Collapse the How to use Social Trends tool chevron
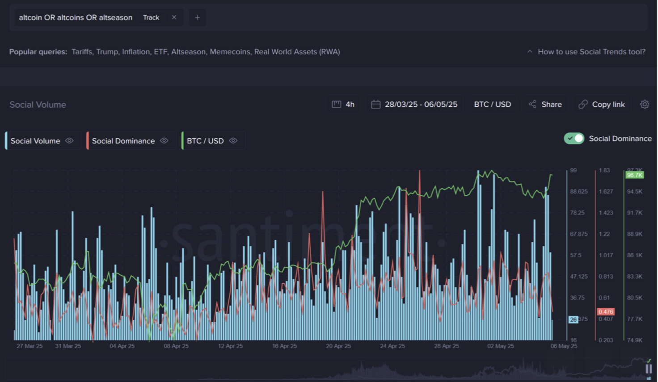Viewport: 658px width, 382px height. pyautogui.click(x=530, y=52)
